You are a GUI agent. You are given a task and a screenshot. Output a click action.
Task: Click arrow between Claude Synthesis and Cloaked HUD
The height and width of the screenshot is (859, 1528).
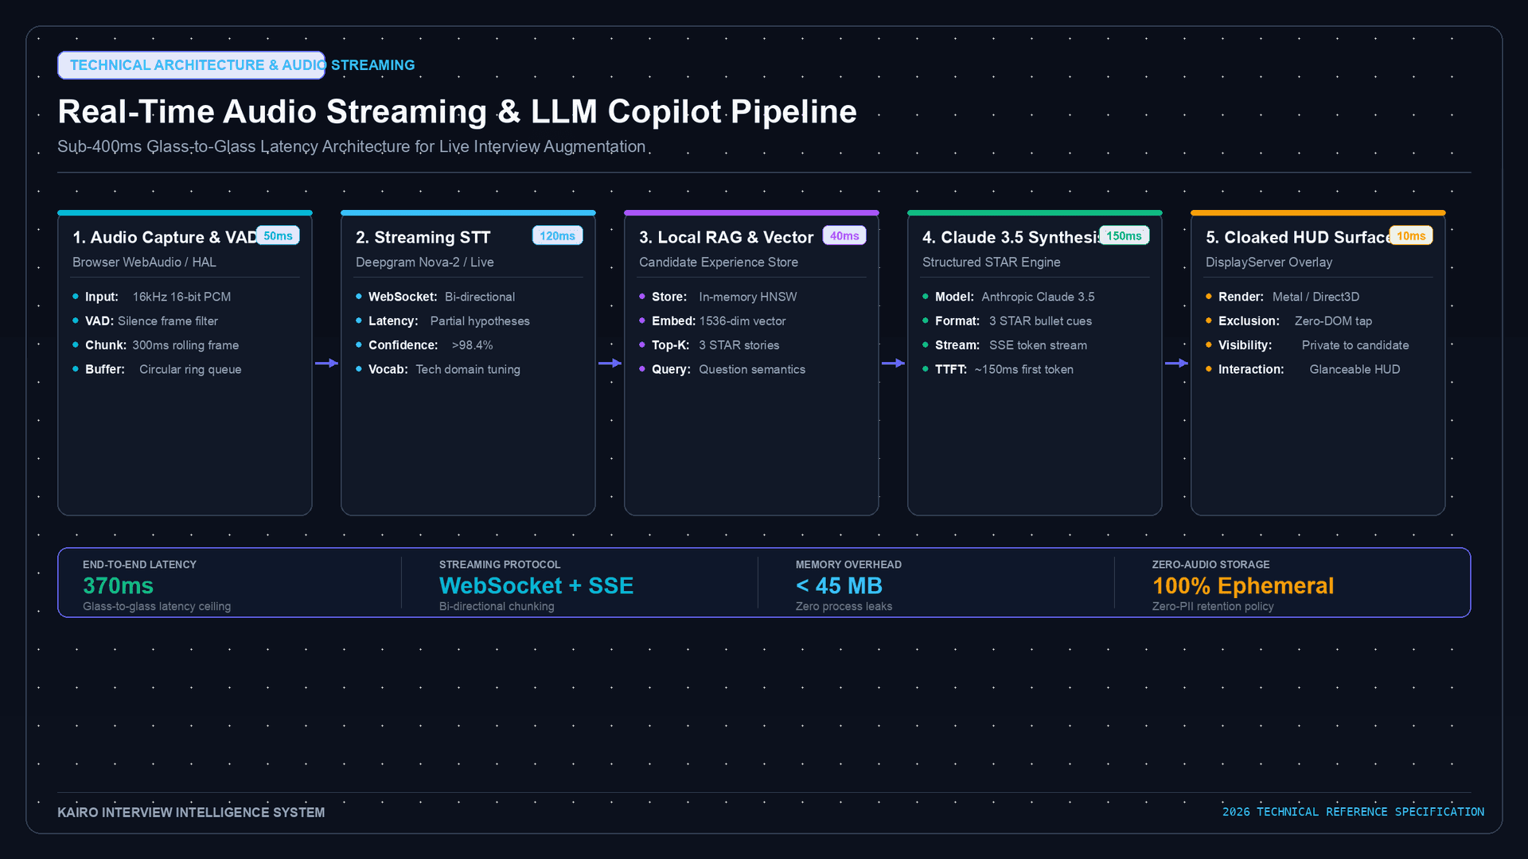(1176, 363)
